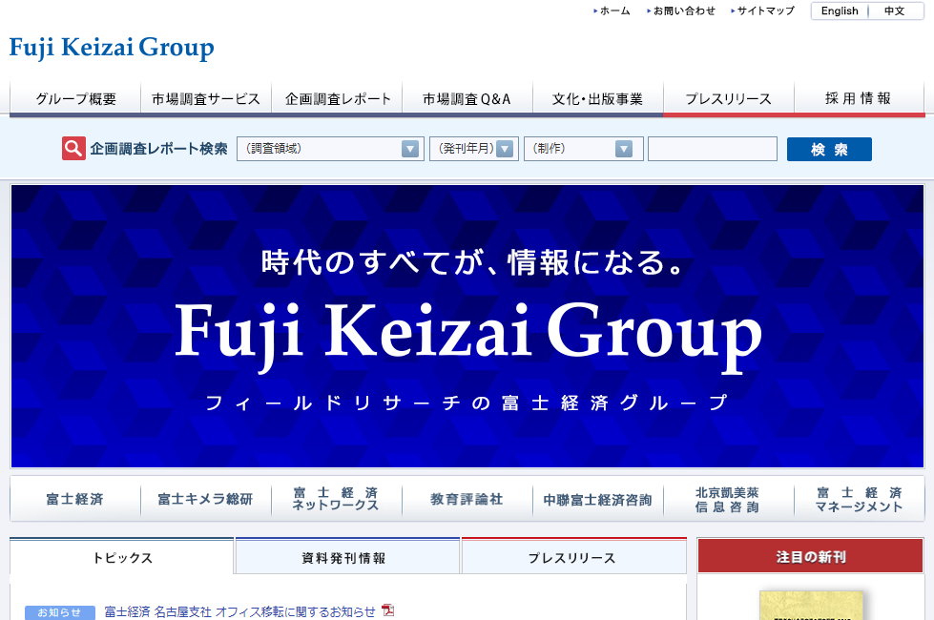The image size is (934, 620).
Task: Click the PDF icon beside the Nagoya office notice
Action: (x=388, y=610)
